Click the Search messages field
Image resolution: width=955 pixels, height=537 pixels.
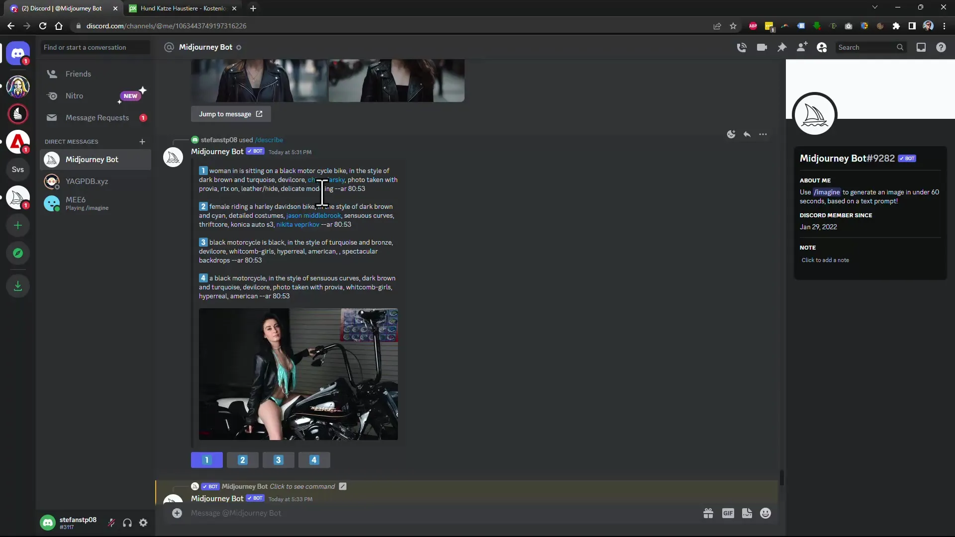point(870,47)
